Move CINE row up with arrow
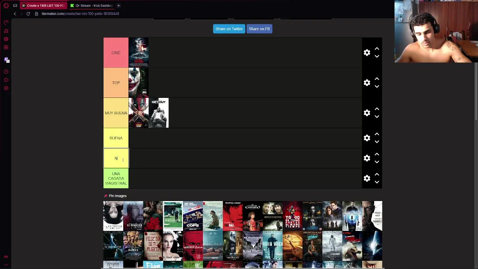This screenshot has width=478, height=269. 377,49
